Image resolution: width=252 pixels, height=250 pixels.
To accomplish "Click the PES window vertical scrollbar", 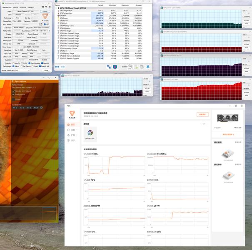I will (244, 172).
